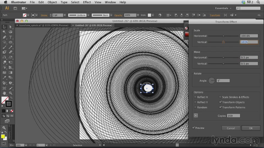264x148 pixels.
Task: Open the zoom level dropdown at 69%
Action: point(26,145)
